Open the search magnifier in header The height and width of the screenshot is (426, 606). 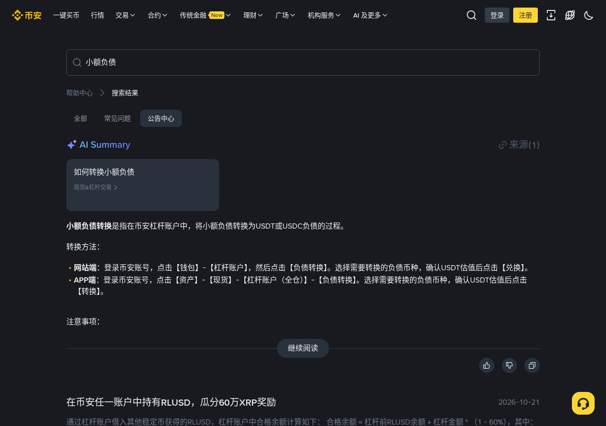[x=472, y=15]
